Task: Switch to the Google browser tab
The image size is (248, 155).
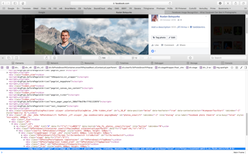Action: (x=42, y=12)
